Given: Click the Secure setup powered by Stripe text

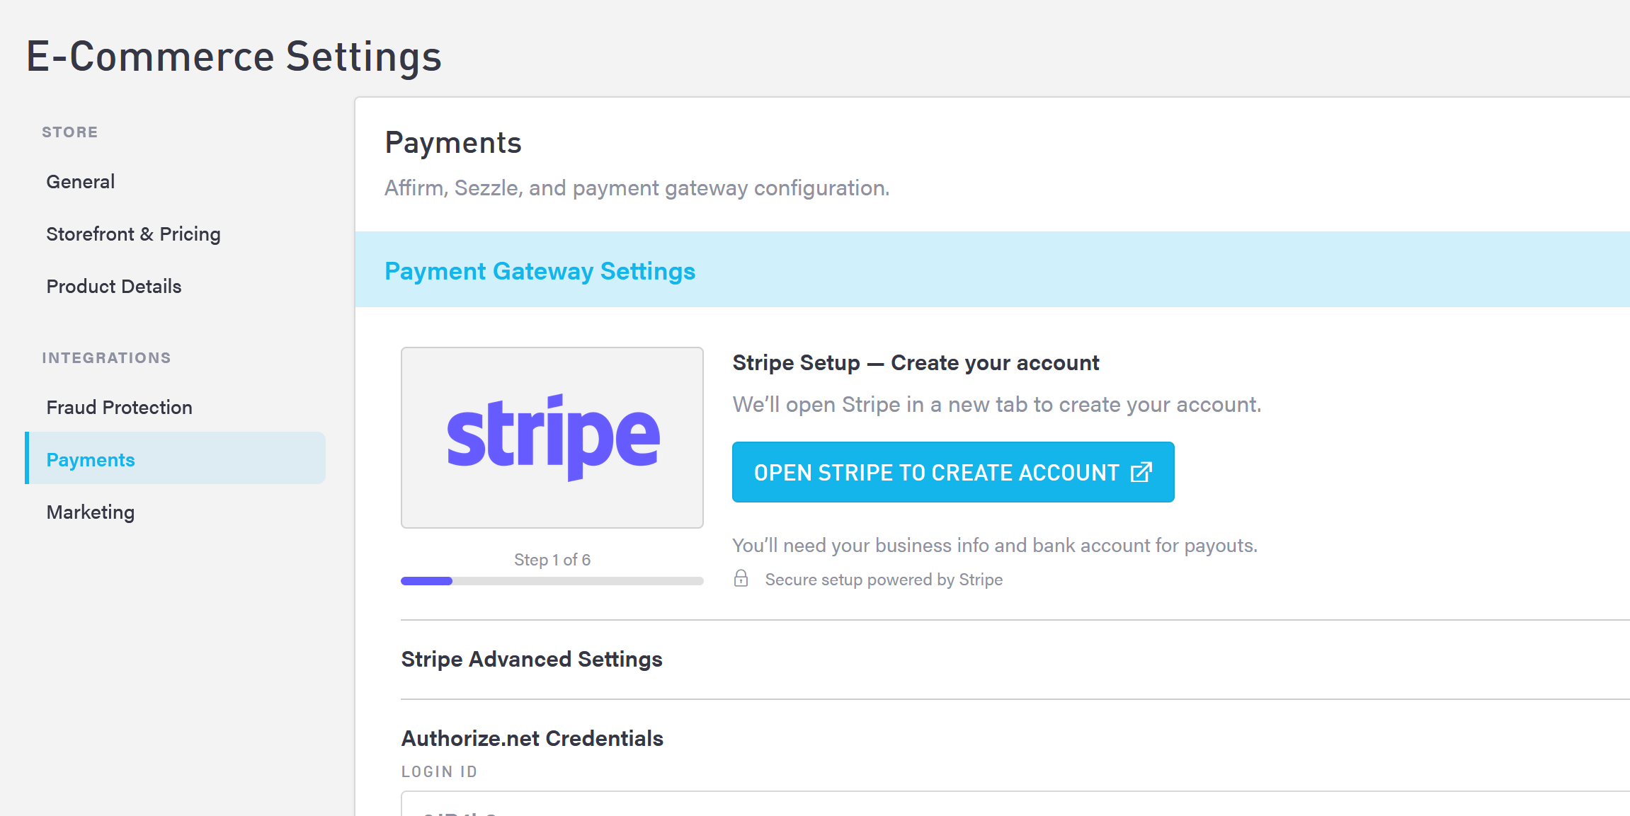Looking at the screenshot, I should pos(884,580).
